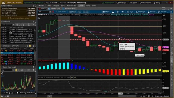Switch to the Trade tab

point(49,6)
